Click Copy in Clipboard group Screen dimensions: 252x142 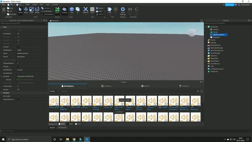10,8
